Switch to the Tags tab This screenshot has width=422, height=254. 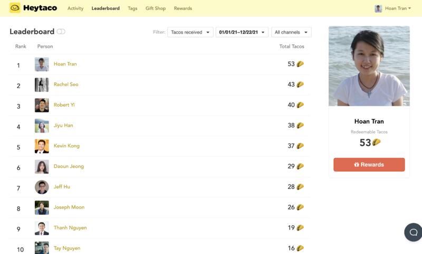click(132, 8)
